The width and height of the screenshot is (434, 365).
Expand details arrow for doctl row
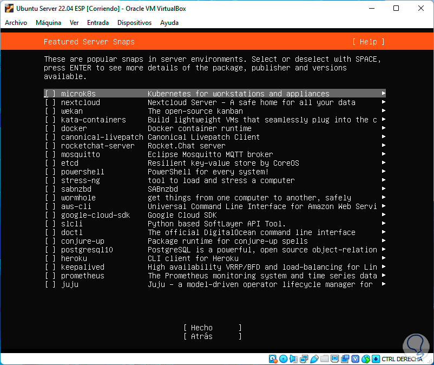click(383, 232)
